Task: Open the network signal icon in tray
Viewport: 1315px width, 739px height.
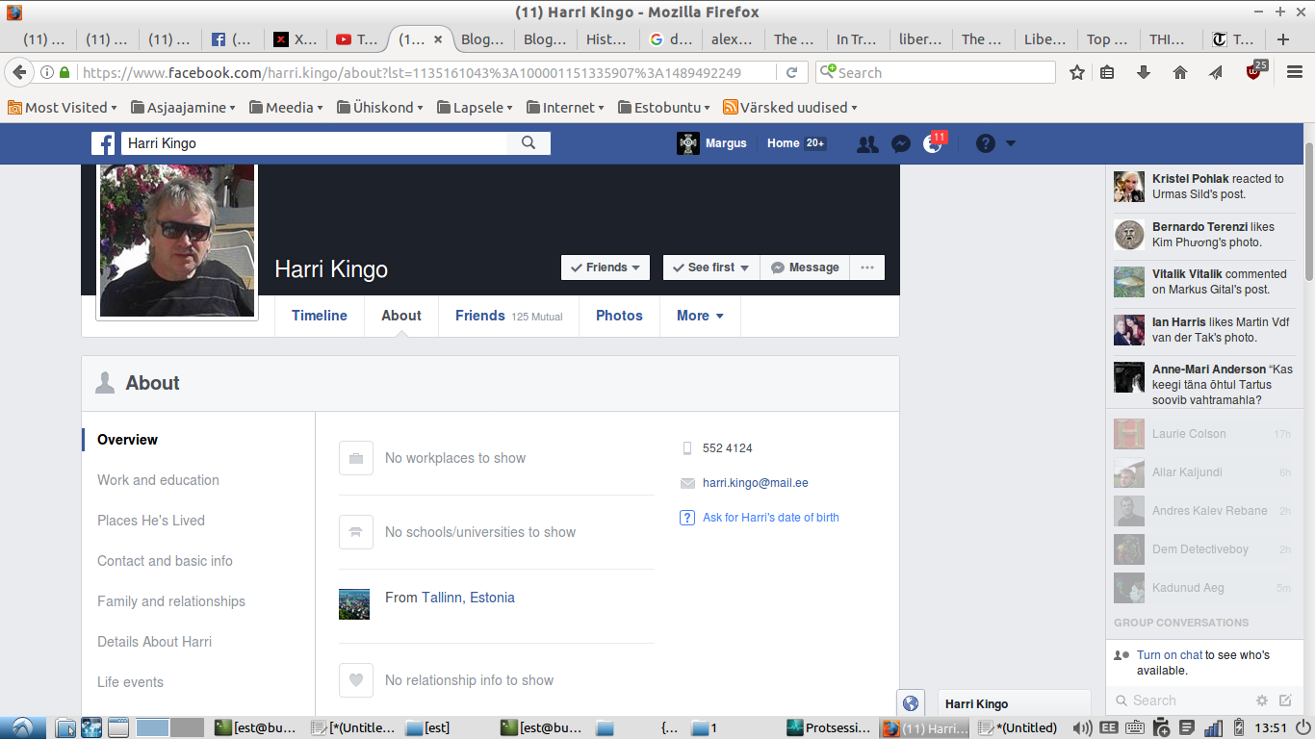Action: click(1214, 727)
